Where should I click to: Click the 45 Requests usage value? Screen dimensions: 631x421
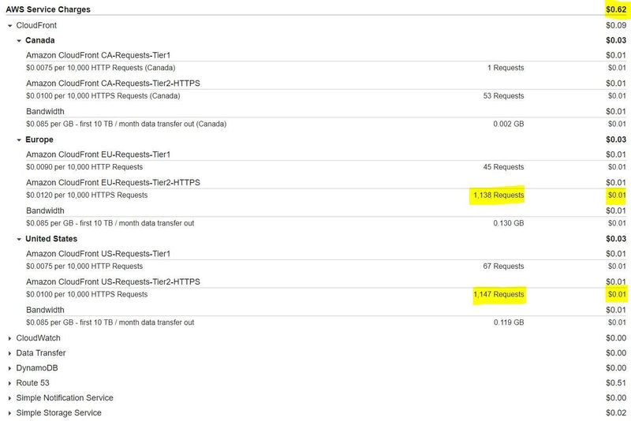[503, 167]
